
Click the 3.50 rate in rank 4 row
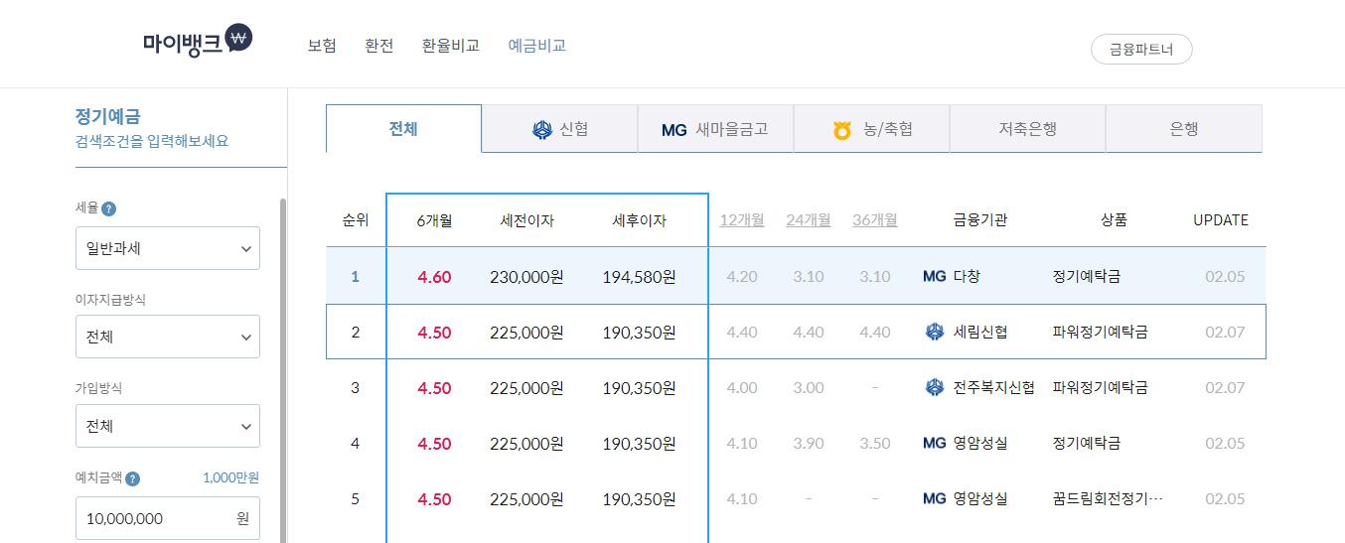pos(875,443)
